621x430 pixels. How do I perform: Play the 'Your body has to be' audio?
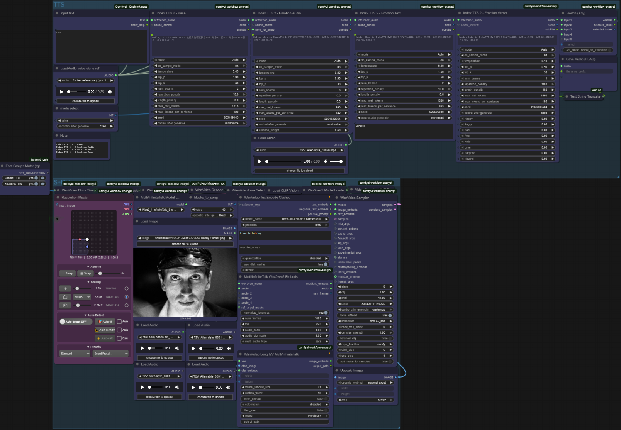pos(143,348)
